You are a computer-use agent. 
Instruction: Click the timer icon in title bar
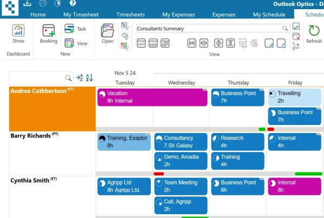[x=57, y=3]
